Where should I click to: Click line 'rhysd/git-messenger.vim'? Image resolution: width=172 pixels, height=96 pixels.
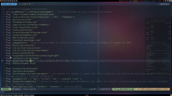[x=23, y=40]
